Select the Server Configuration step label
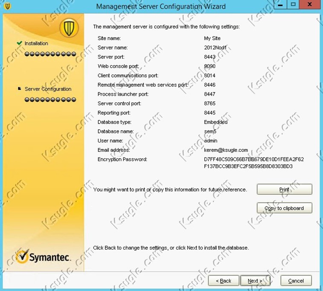The height and width of the screenshot is (291, 323). [x=48, y=89]
